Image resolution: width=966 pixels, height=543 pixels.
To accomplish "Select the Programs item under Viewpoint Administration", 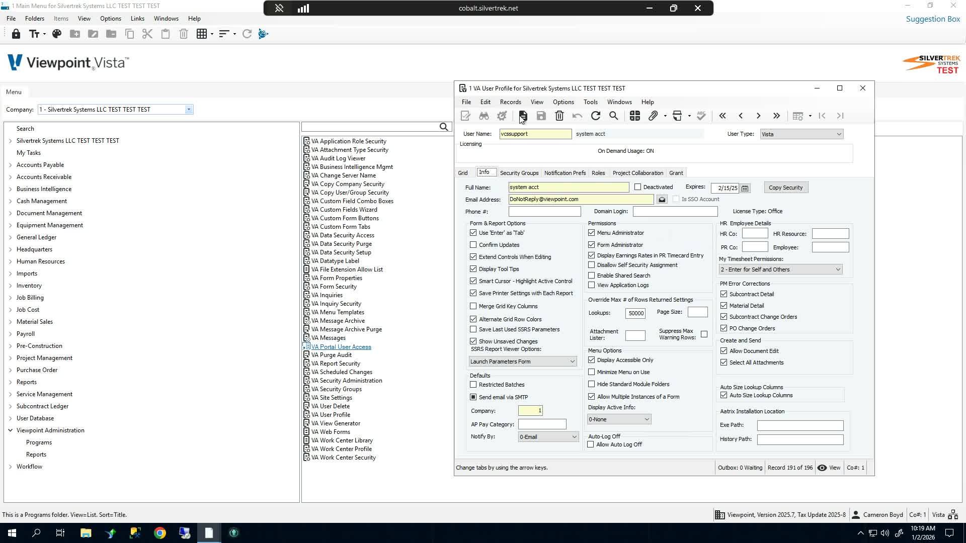I will [x=39, y=442].
